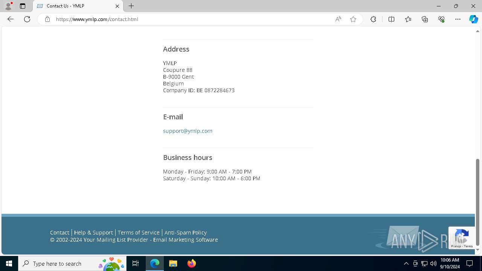
Task: Click the scrollbar up arrow
Action: [x=478, y=31]
